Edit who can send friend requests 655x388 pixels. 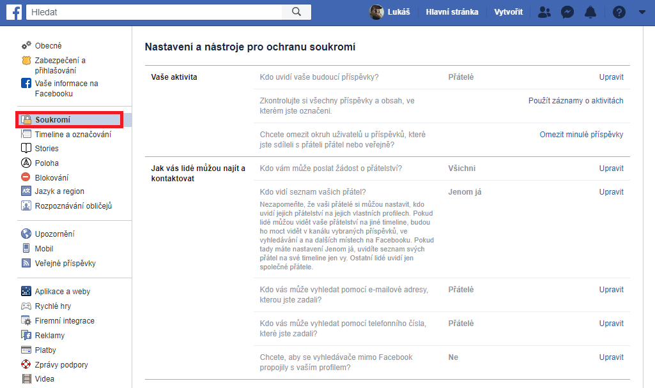[611, 168]
